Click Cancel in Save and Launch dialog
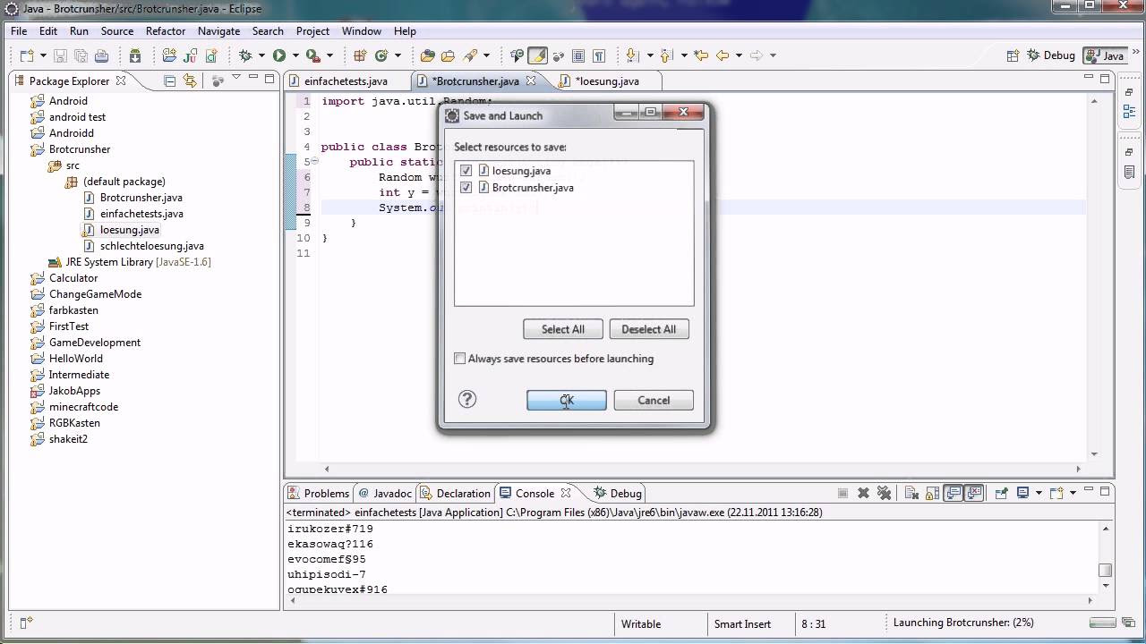This screenshot has height=644, width=1146. coord(654,400)
